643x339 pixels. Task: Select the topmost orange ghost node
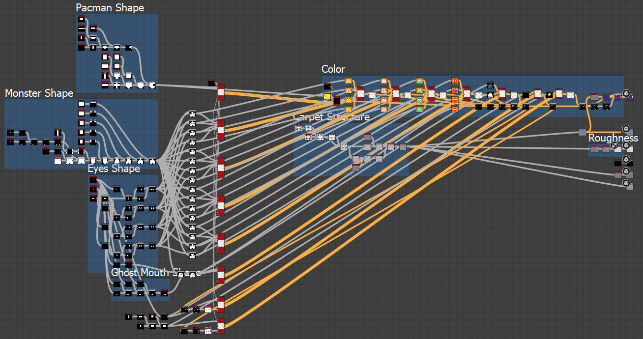coord(349,81)
